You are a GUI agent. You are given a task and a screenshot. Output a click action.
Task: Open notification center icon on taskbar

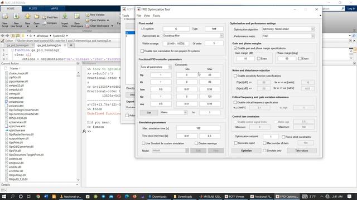pos(350,196)
